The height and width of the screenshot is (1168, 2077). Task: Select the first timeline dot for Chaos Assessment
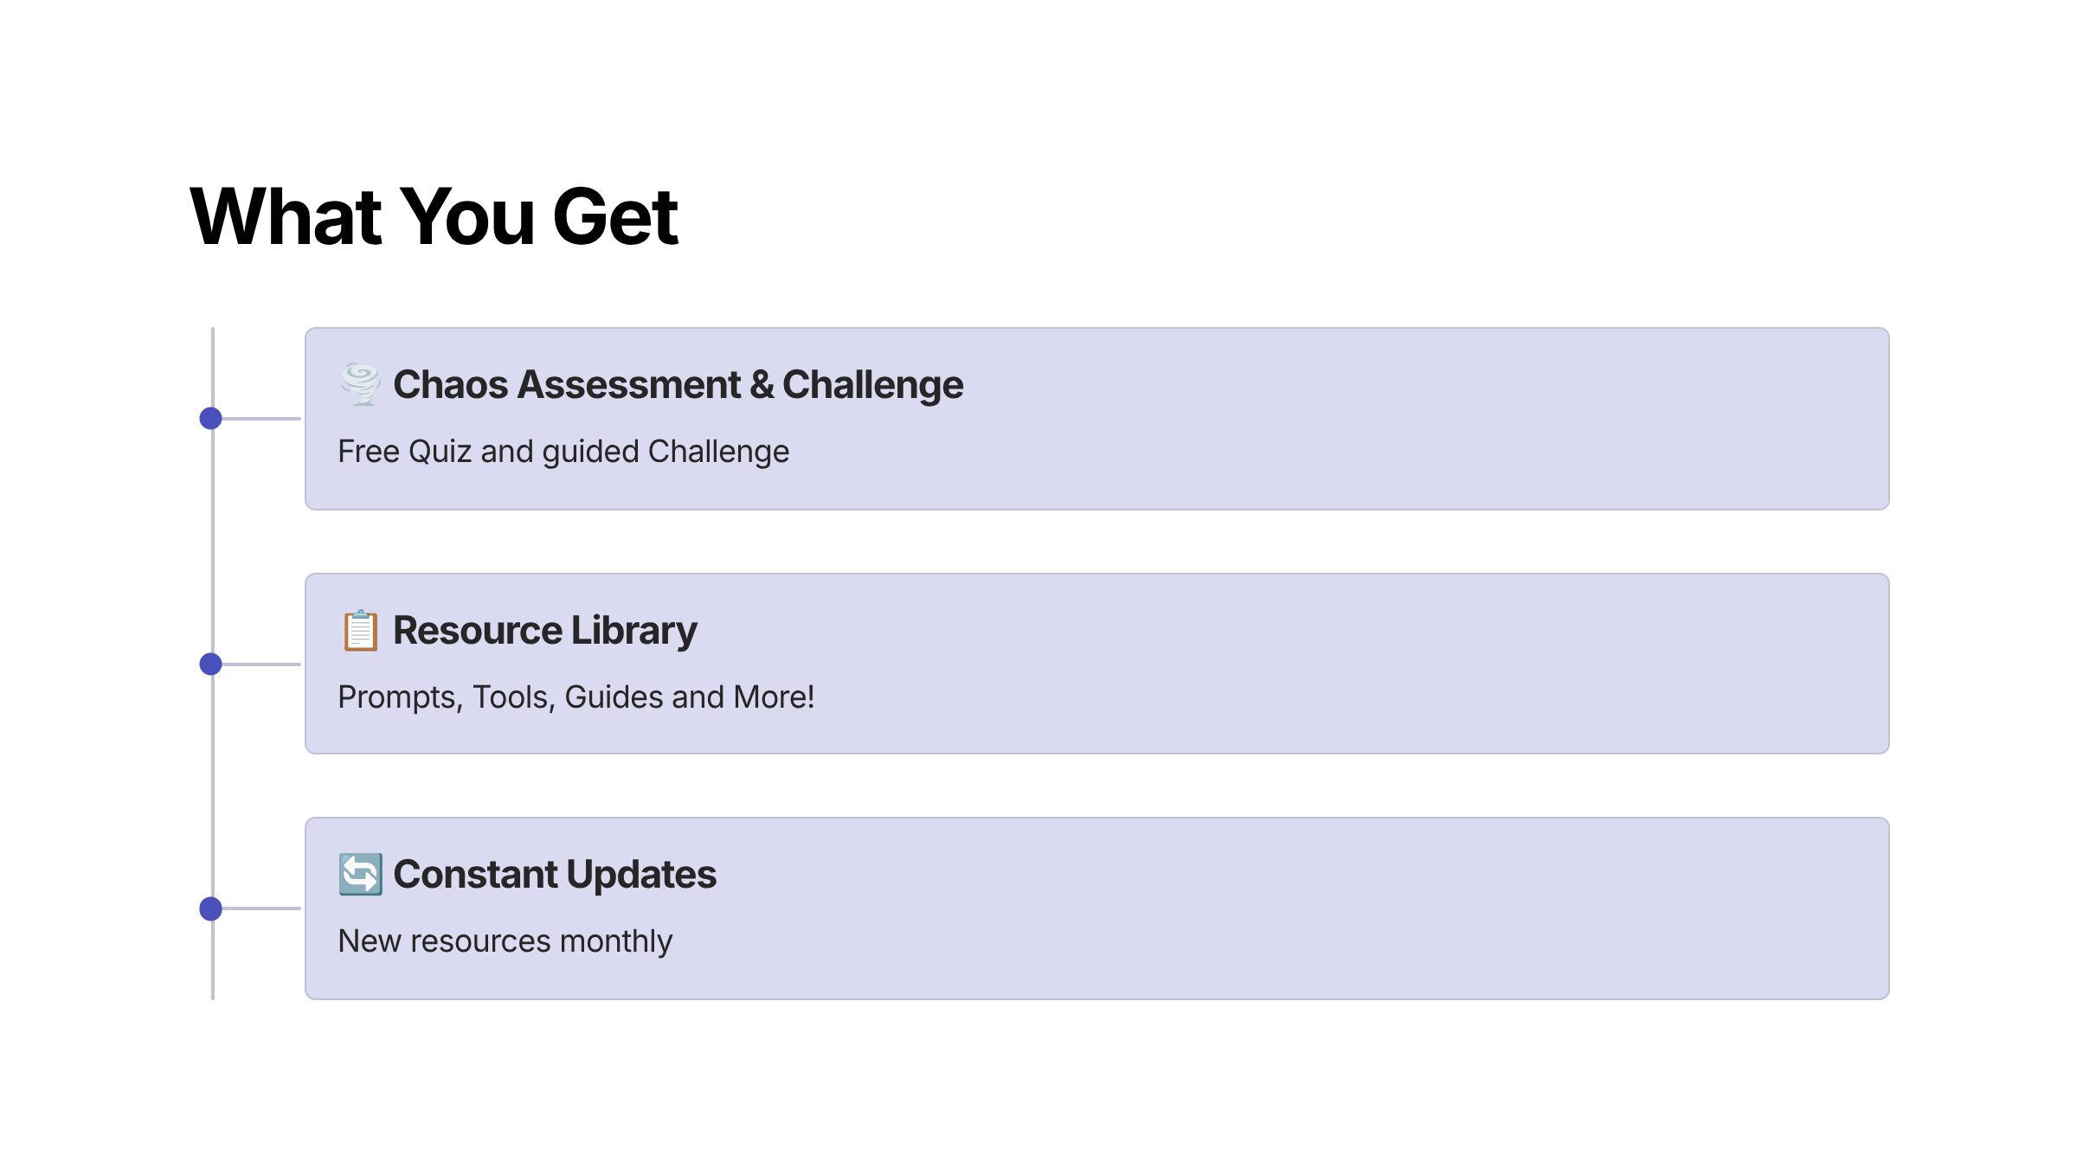tap(210, 419)
